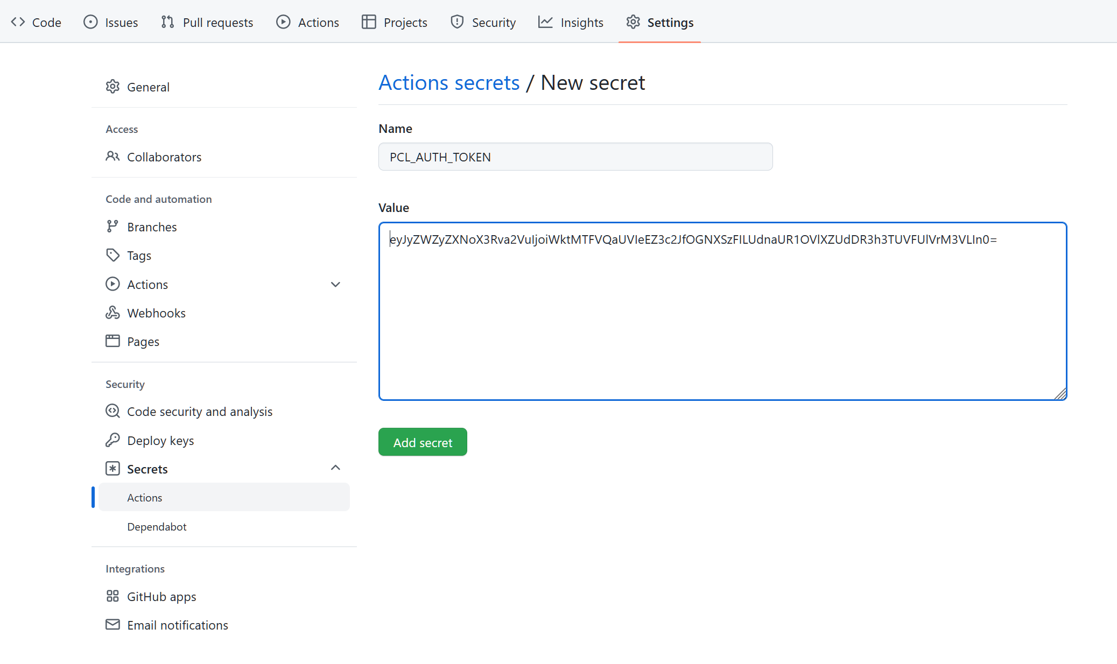Follow the Actions secrets breadcrumb link

coord(449,83)
